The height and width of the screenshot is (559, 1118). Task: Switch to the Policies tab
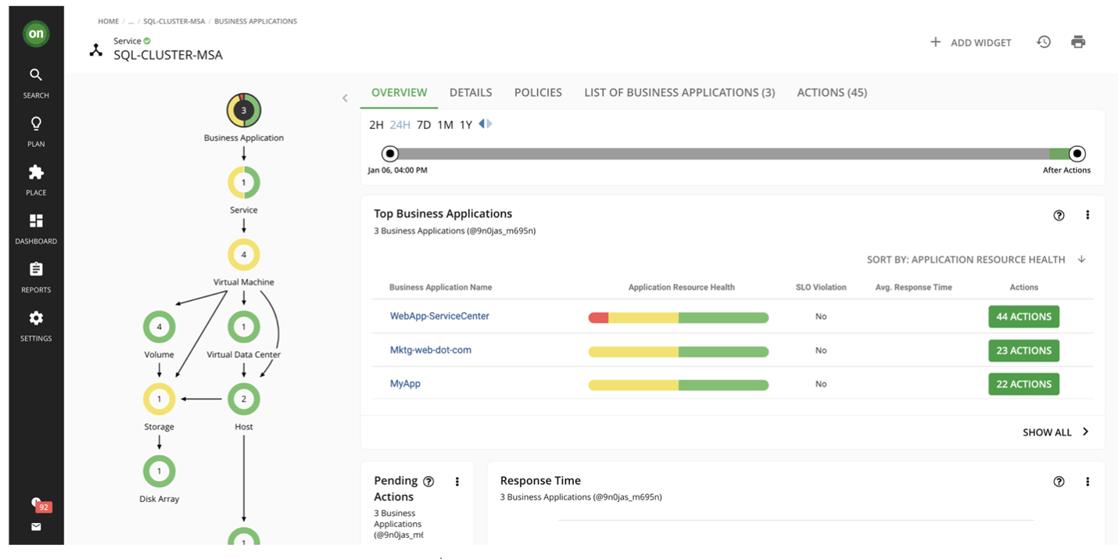538,92
